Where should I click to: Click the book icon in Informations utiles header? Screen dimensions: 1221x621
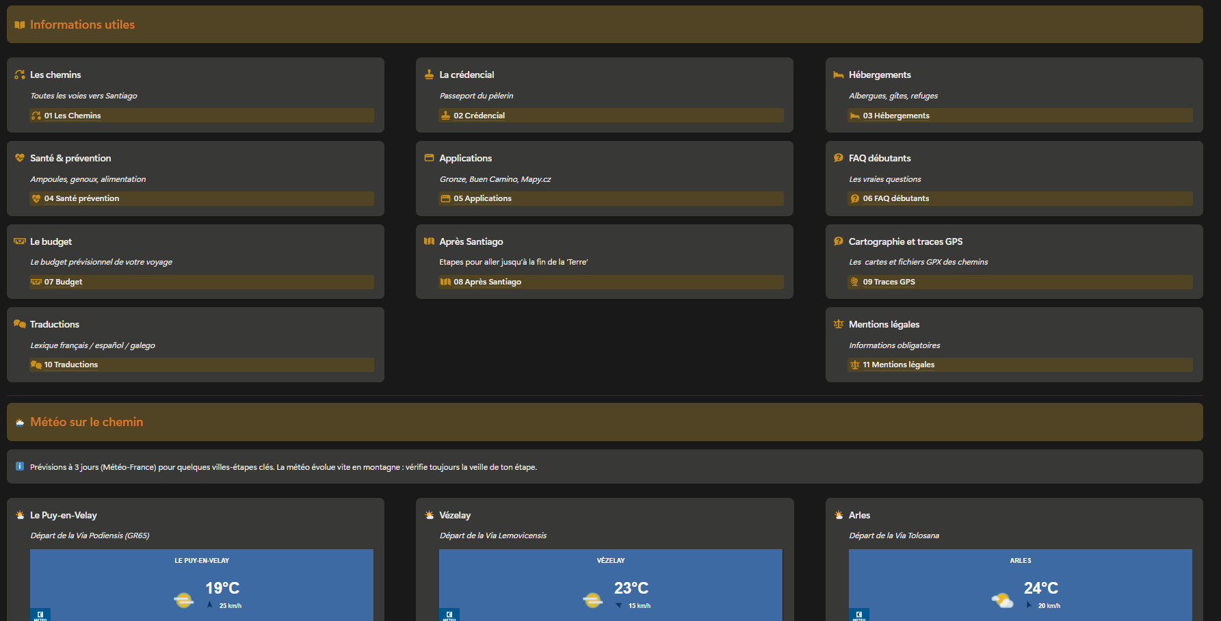[x=20, y=25]
